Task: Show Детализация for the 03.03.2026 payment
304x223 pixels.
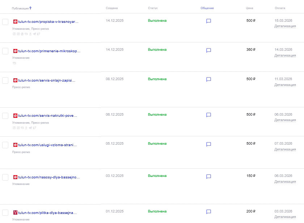Action: [285, 217]
